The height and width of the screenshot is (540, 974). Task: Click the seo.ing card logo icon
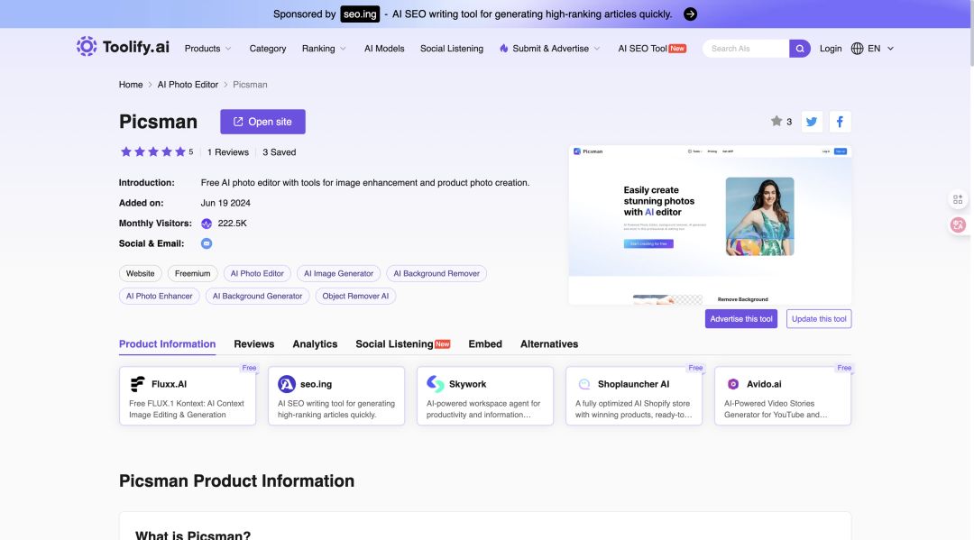(287, 384)
